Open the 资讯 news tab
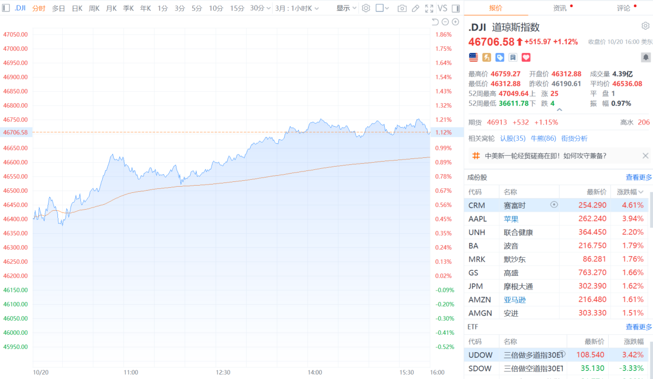The image size is (653, 379). point(560,8)
